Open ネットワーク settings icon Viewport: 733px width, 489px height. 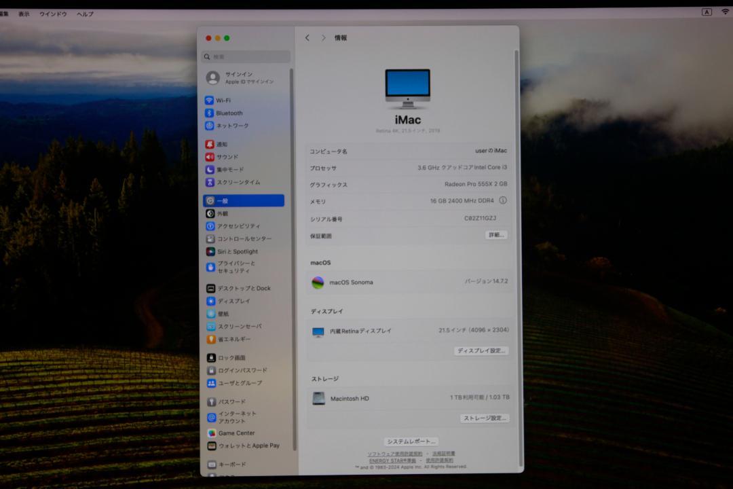(210, 126)
